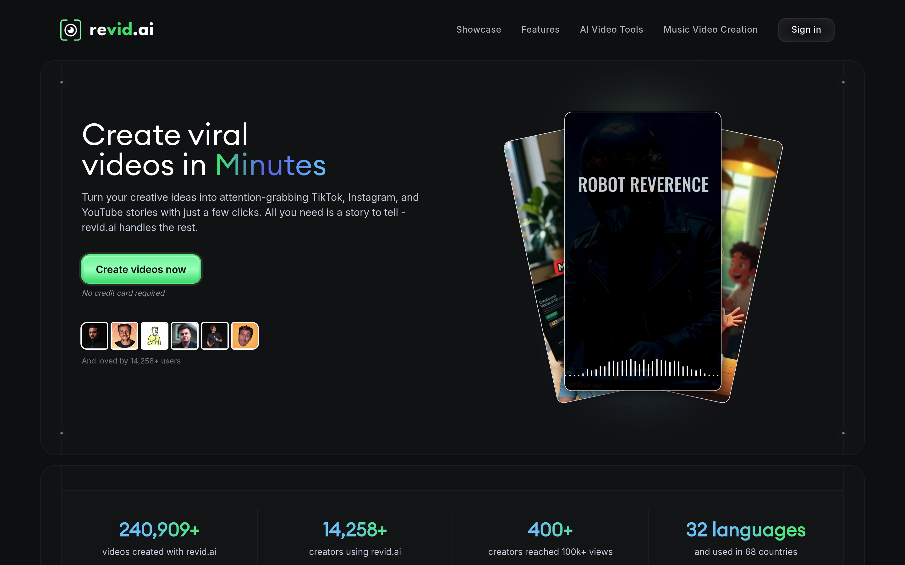This screenshot has height=565, width=905.
Task: Click the green Create videos now button
Action: [141, 269]
